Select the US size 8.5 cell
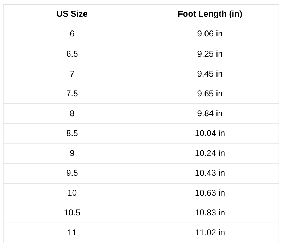This screenshot has height=248, width=283. click(x=72, y=133)
